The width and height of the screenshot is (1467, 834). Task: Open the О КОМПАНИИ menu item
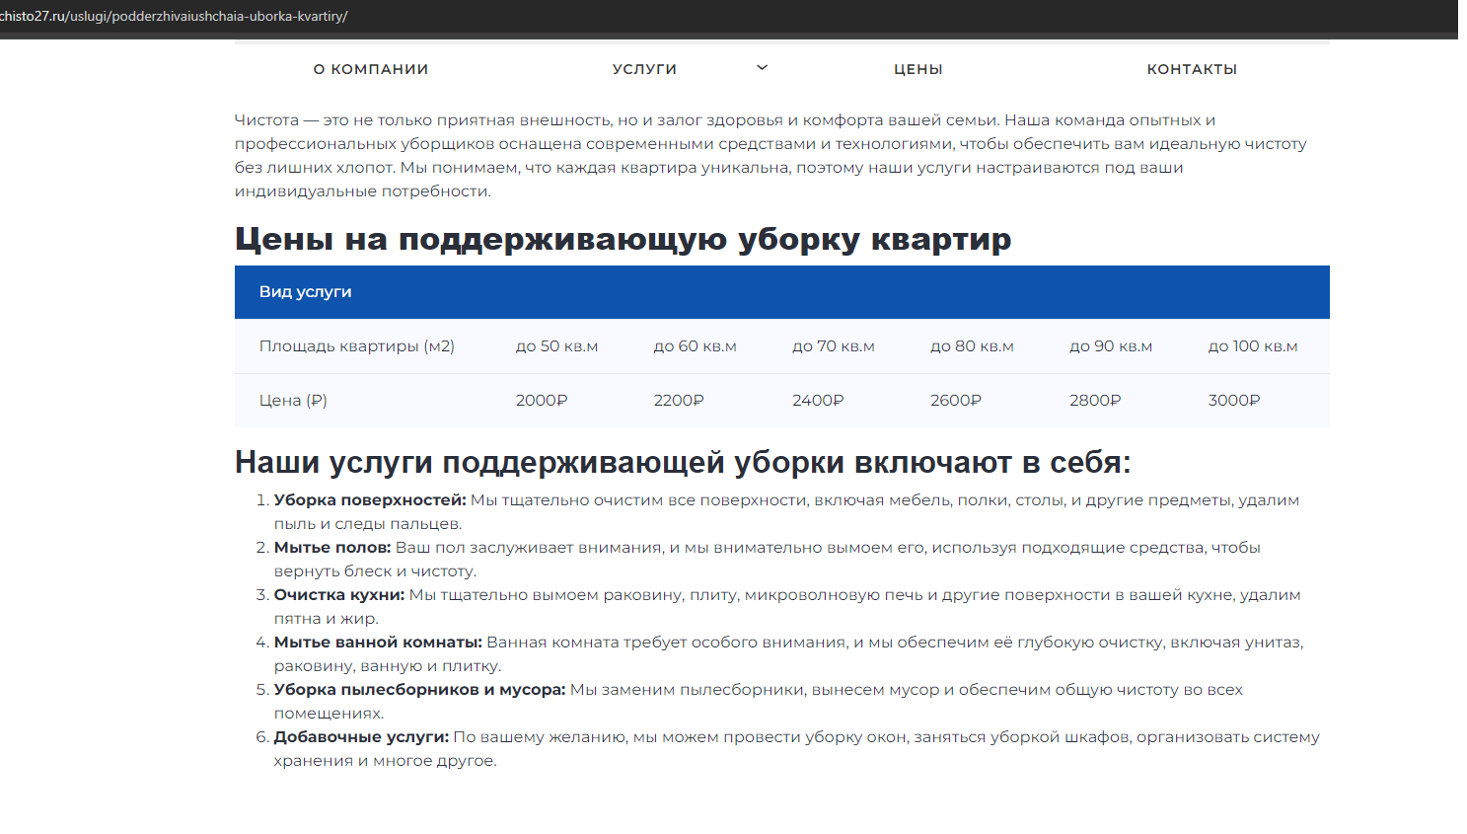click(371, 69)
